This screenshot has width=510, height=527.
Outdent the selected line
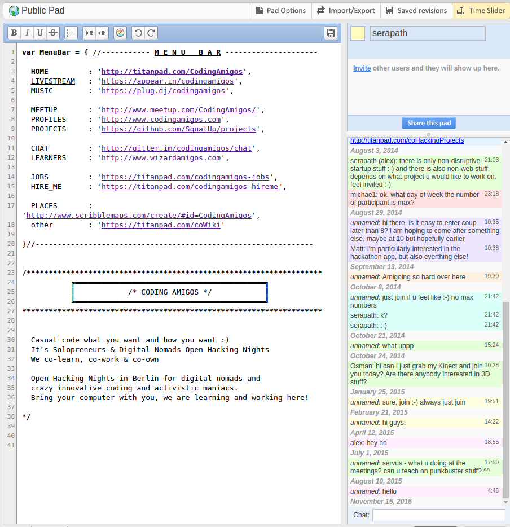point(102,33)
